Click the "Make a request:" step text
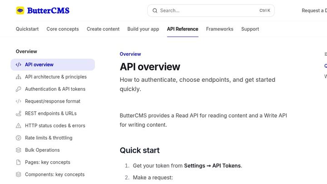This screenshot has width=327, height=184. coord(153,178)
